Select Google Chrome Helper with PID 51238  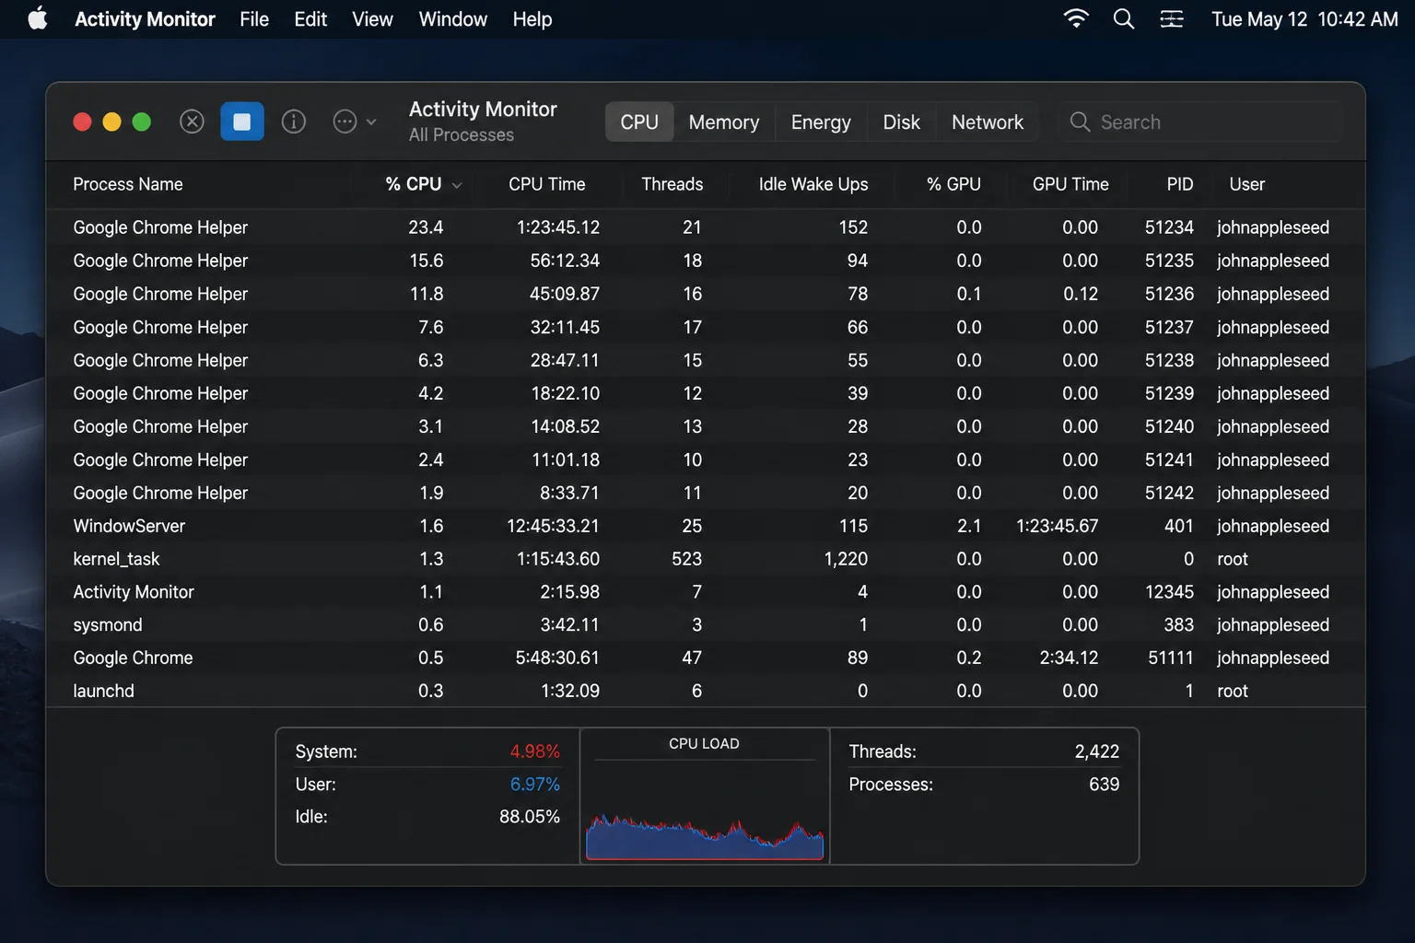pyautogui.click(x=706, y=360)
